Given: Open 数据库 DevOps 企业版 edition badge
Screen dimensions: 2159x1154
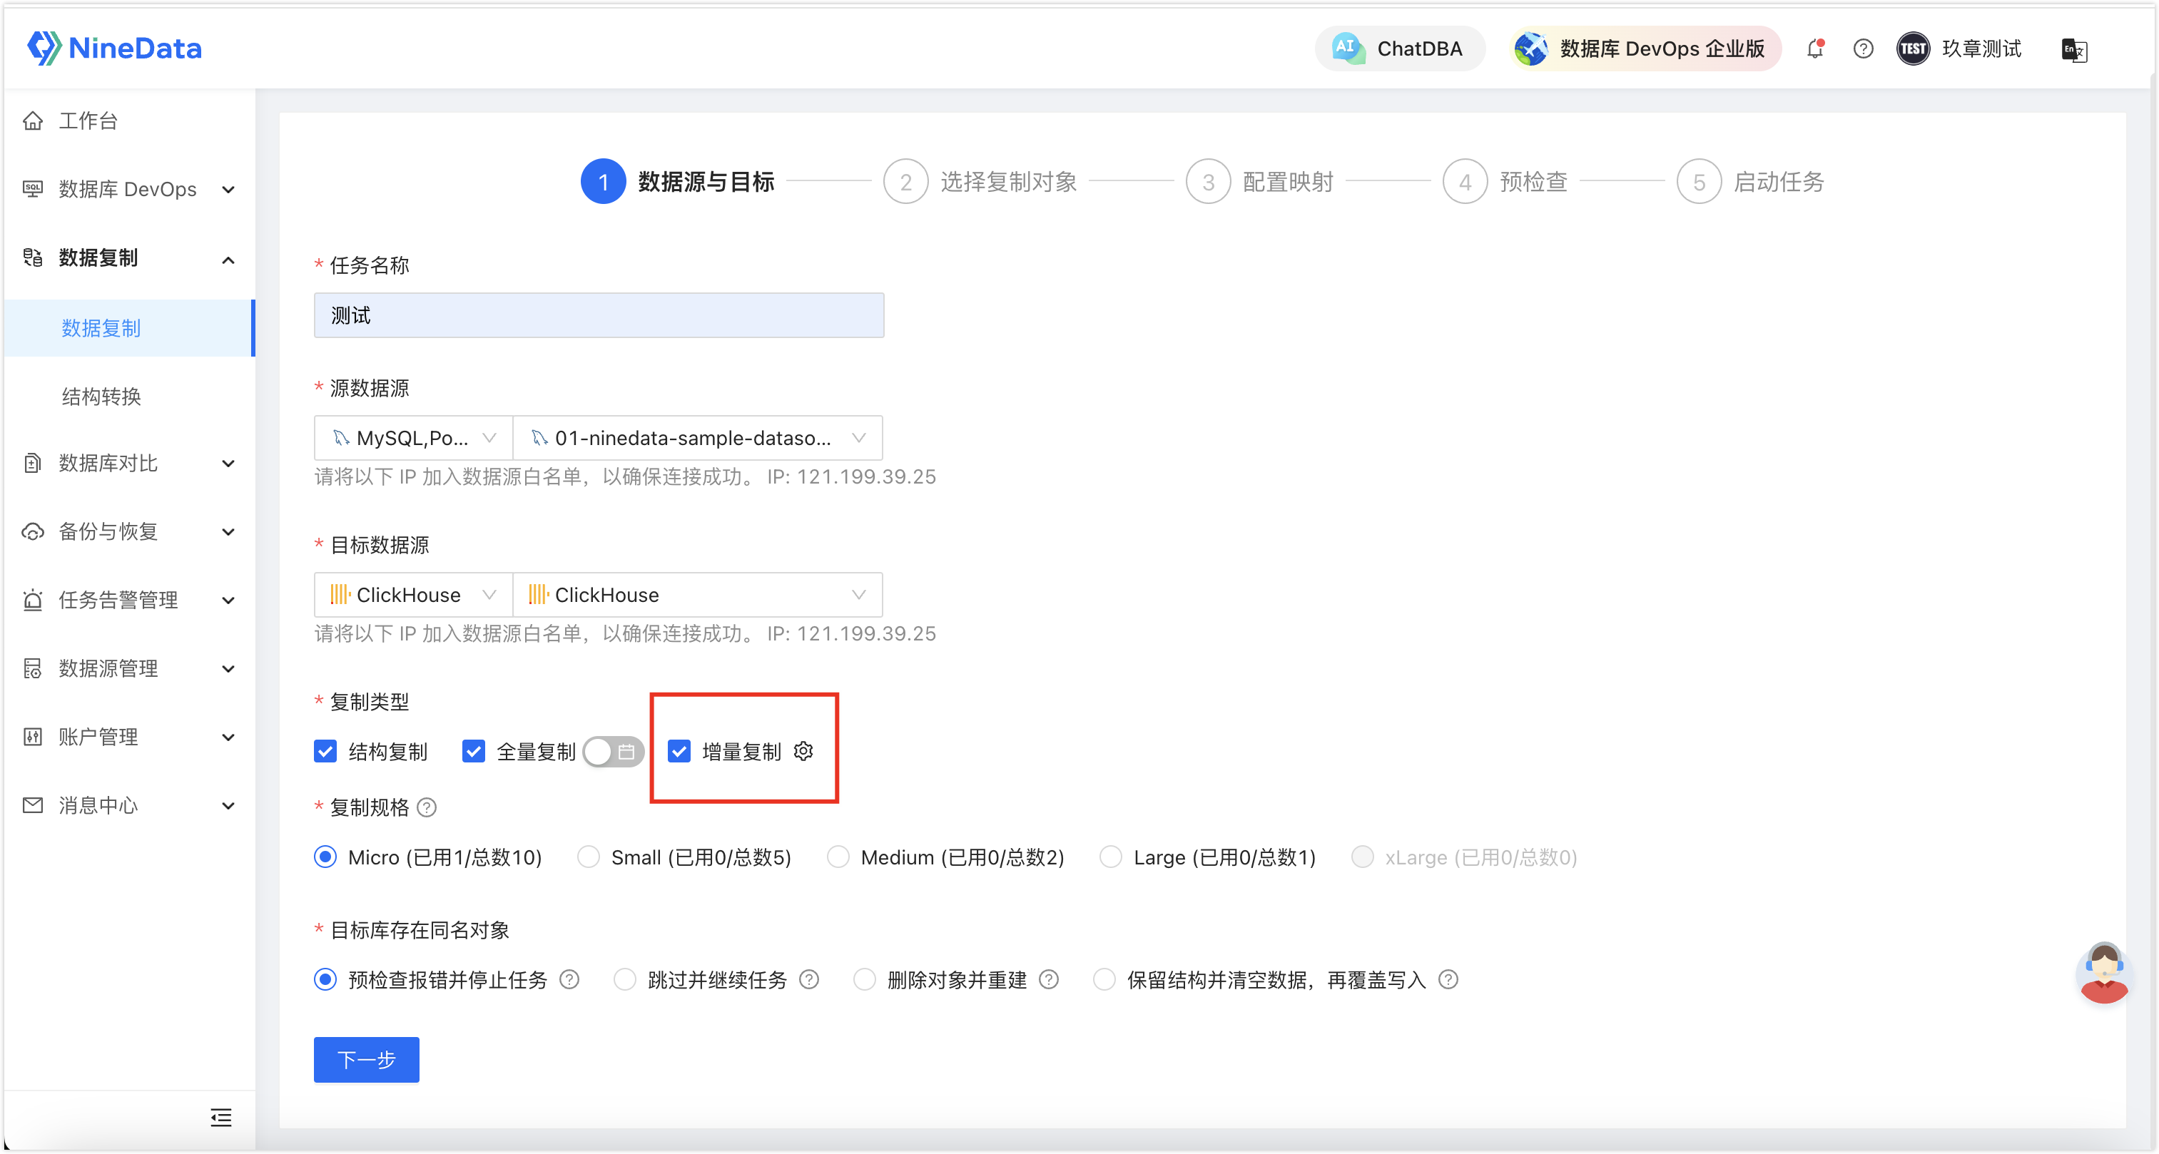Looking at the screenshot, I should pyautogui.click(x=1644, y=48).
